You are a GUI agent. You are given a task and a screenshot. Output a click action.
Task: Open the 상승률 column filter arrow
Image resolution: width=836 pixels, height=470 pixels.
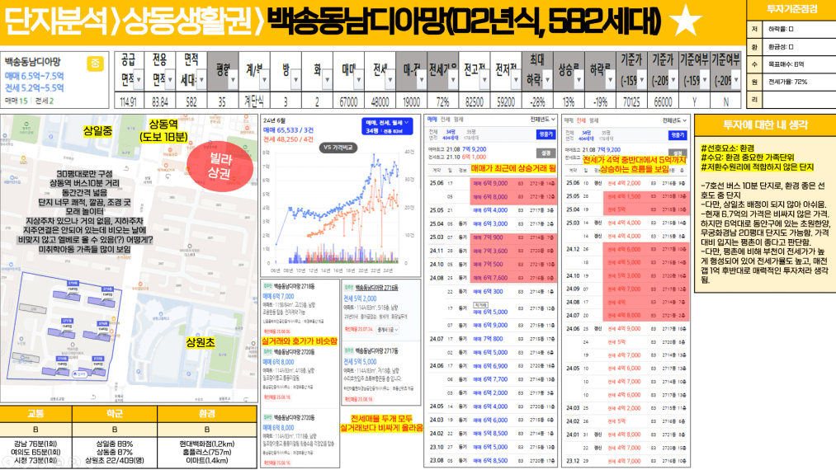[579, 80]
